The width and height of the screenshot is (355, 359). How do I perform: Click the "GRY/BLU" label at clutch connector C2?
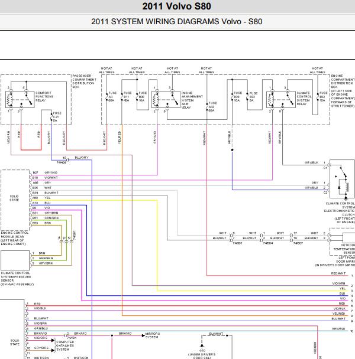coord(311,188)
